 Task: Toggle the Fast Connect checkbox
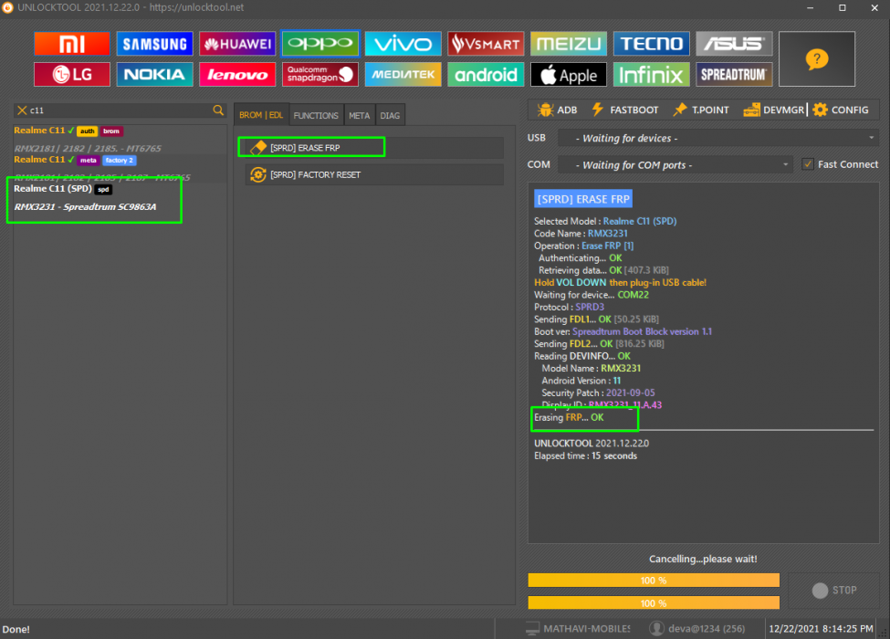(x=808, y=164)
